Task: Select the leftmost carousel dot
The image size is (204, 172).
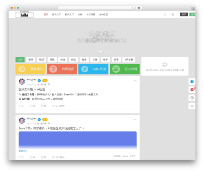Action: 96,51
